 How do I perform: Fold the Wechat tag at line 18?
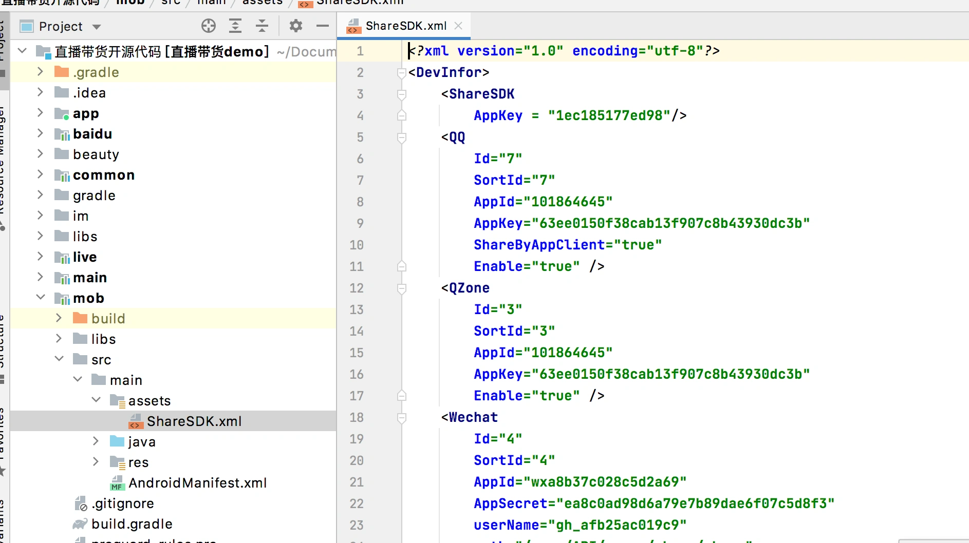[402, 418]
